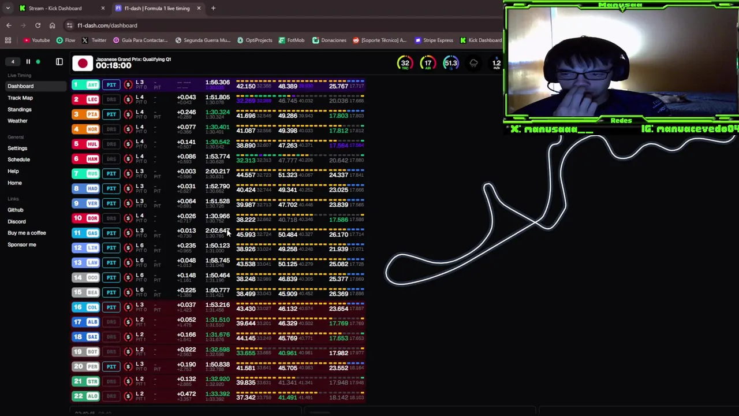Click the Sponsor me link
The image size is (739, 416).
tap(22, 244)
